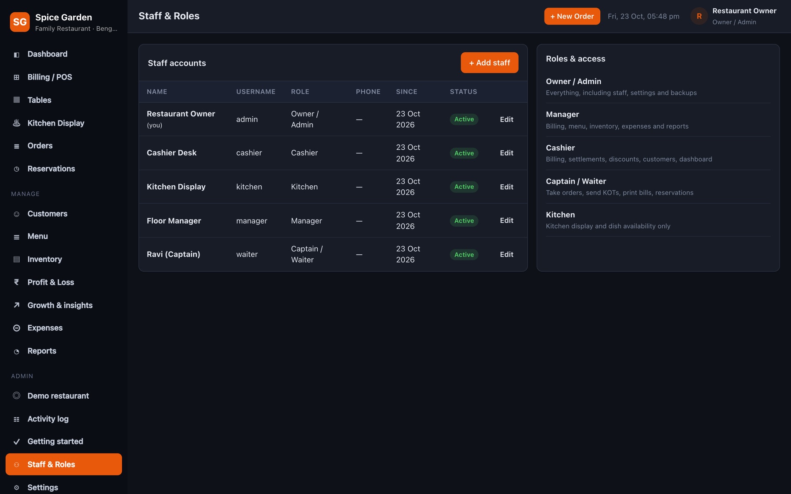Click the Active badge for Cashier Desk
The width and height of the screenshot is (791, 494).
(x=464, y=153)
